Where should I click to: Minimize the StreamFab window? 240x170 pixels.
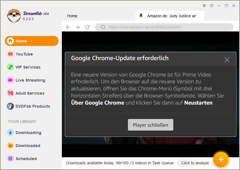pos(219,6)
